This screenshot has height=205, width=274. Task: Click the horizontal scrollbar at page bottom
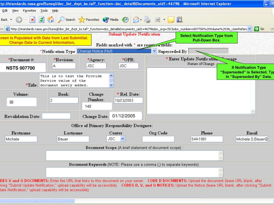pos(37,201)
